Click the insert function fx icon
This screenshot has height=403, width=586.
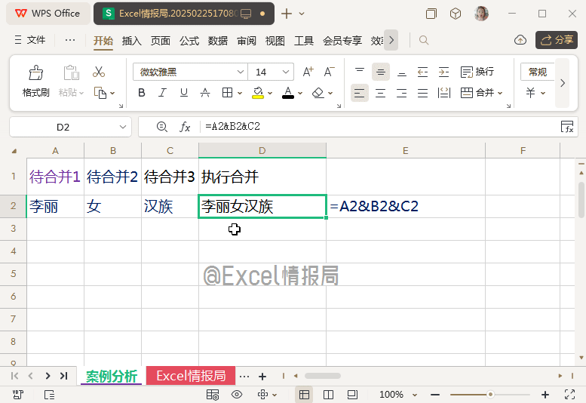coord(185,127)
